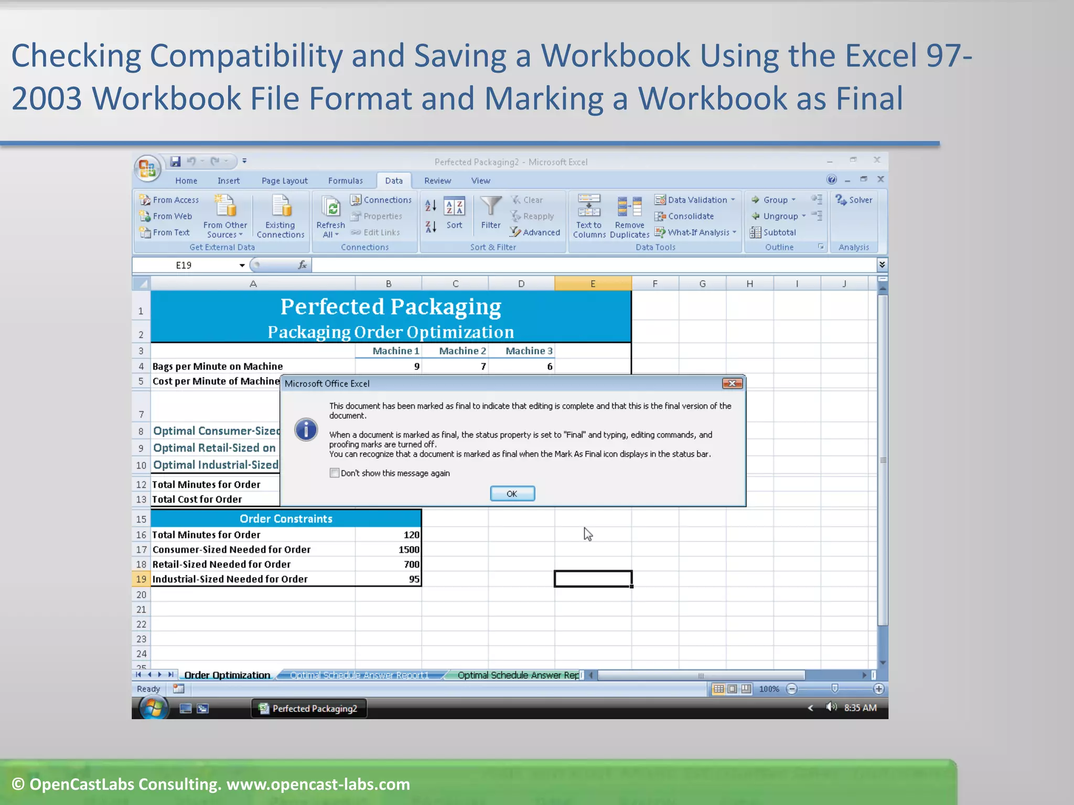Open Customize Quick Access Toolbar dropdown
1074x805 pixels.
tap(244, 161)
